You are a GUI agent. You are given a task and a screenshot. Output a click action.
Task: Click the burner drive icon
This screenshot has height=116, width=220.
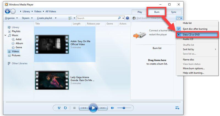139,35
